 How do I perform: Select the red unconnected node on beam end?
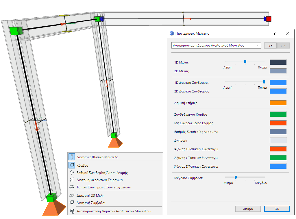269,19
